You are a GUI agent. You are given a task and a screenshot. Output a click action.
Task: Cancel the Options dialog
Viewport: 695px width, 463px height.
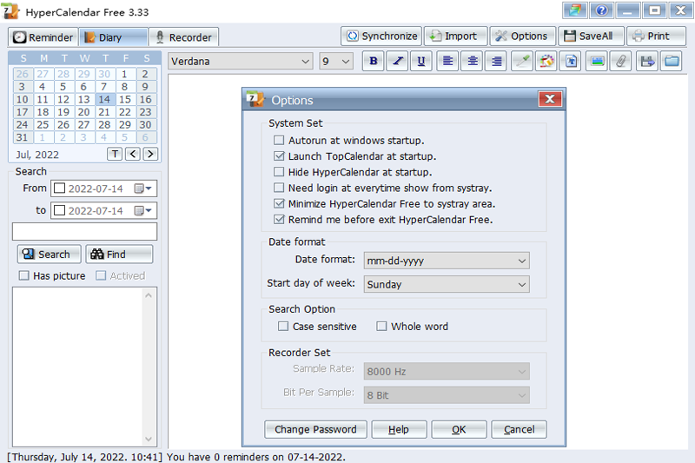[519, 429]
